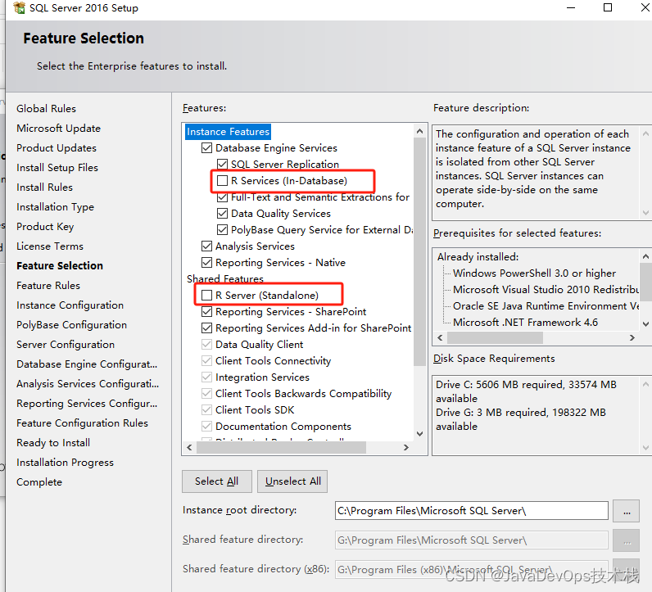This screenshot has width=652, height=592.
Task: Toggle Database Engine Services checkbox
Action: 206,148
